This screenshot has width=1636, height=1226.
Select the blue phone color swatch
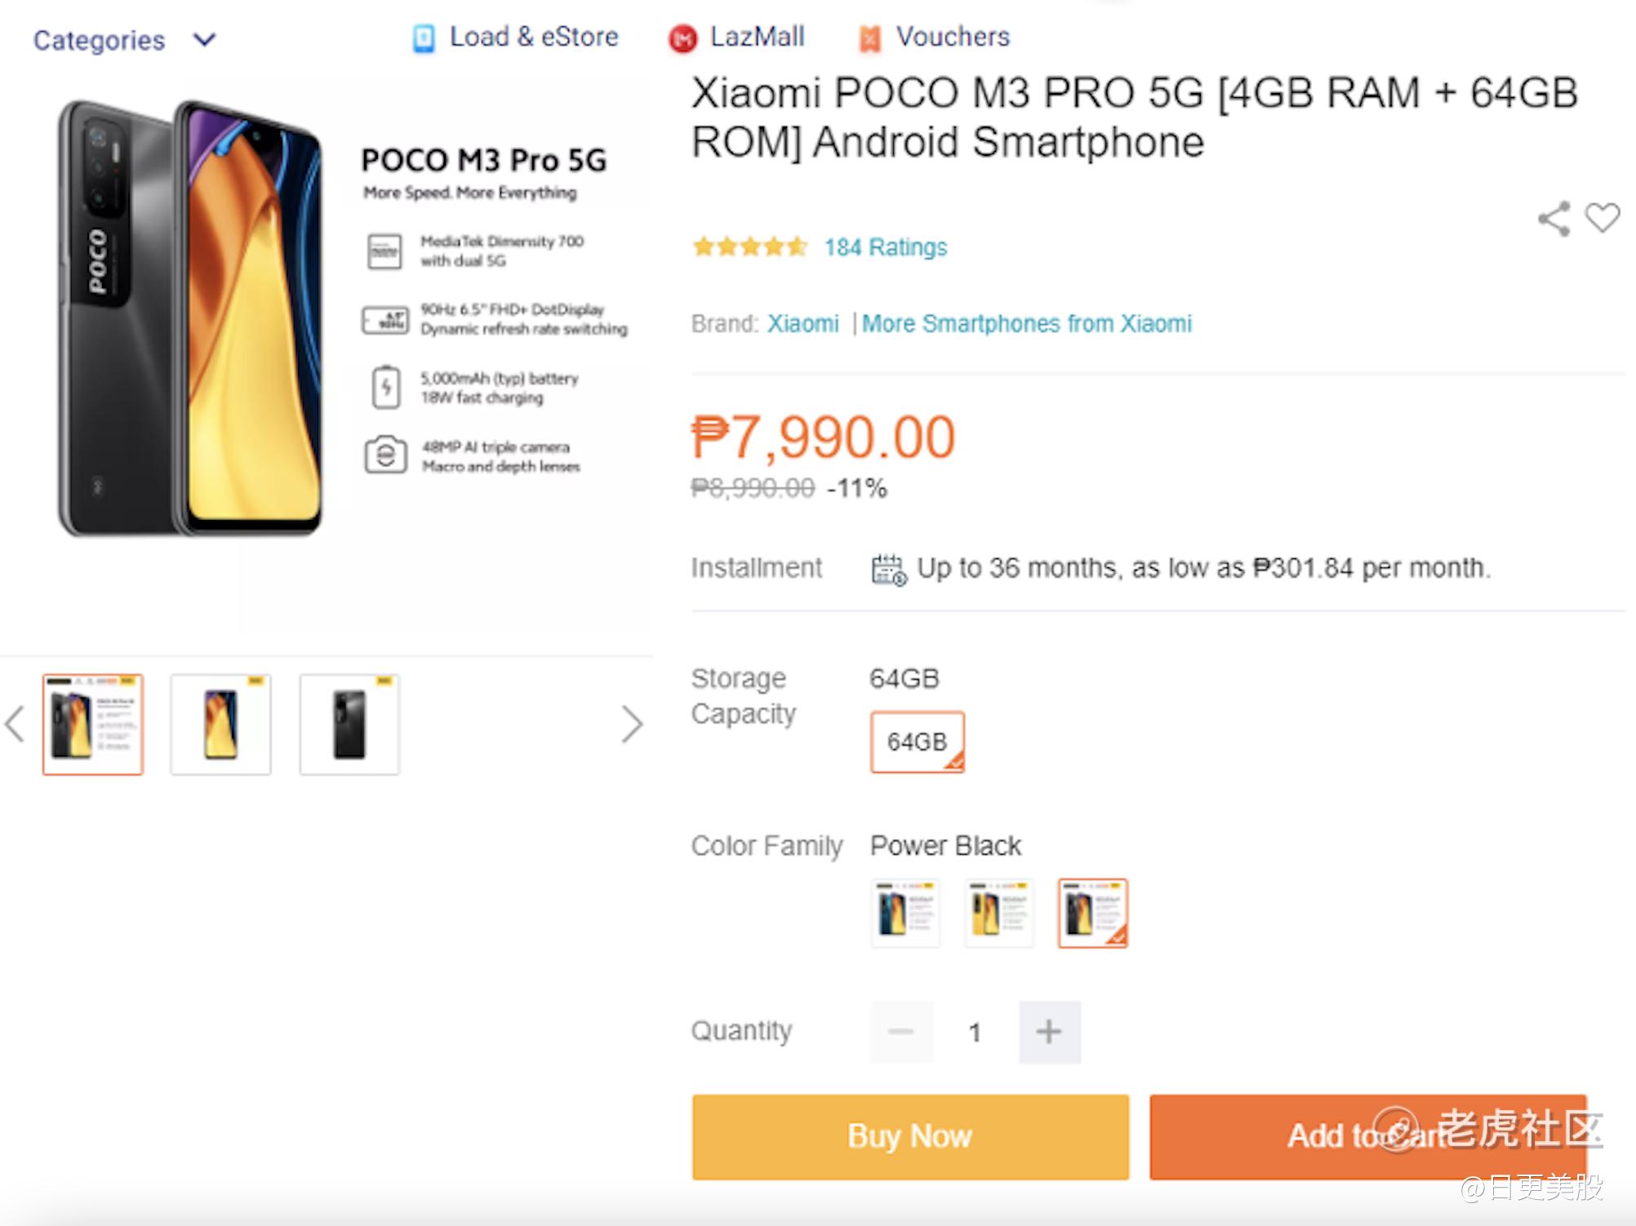click(x=905, y=913)
